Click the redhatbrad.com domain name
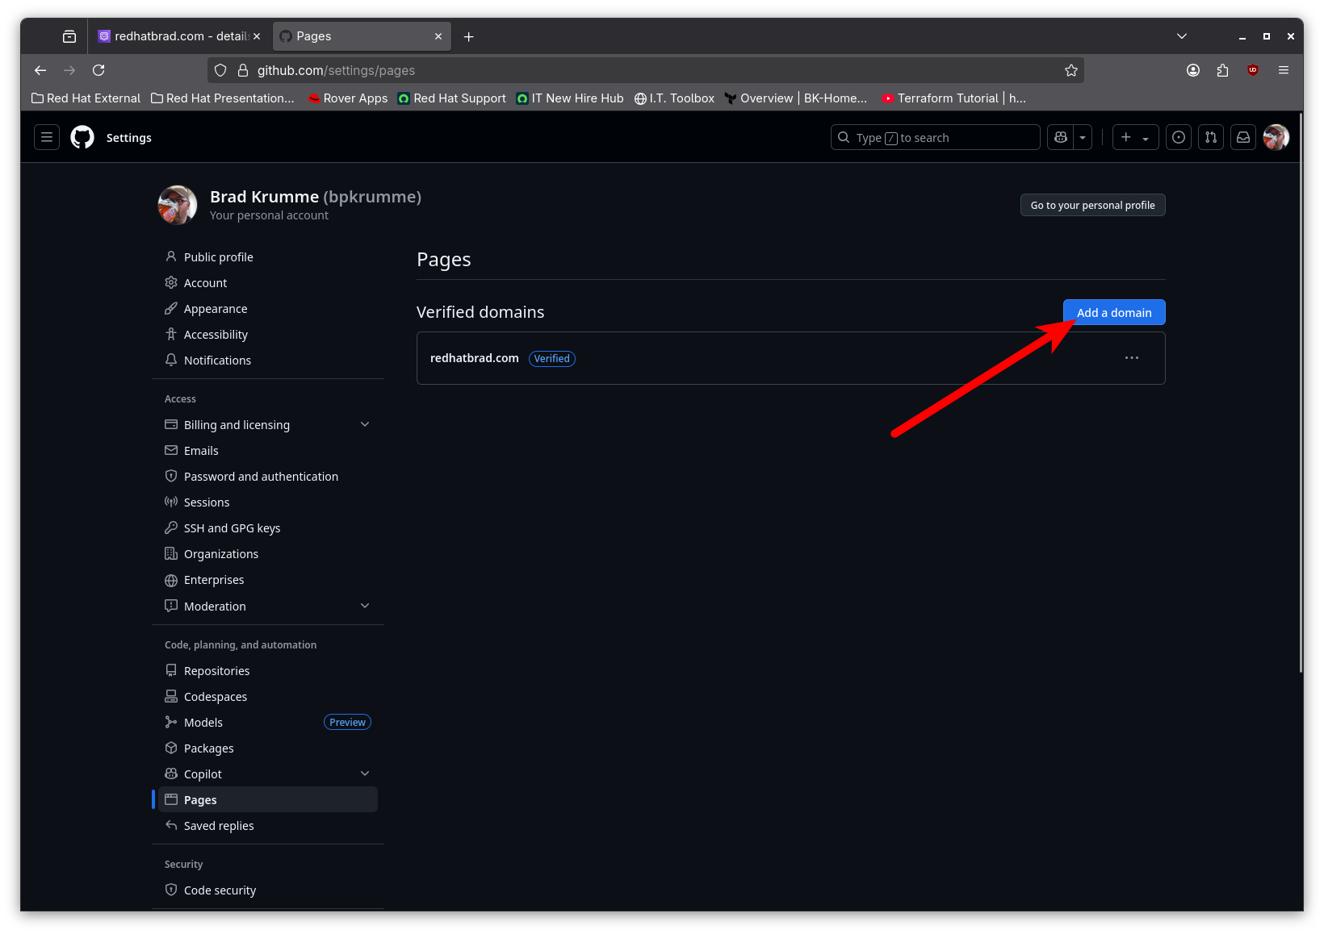 (475, 358)
